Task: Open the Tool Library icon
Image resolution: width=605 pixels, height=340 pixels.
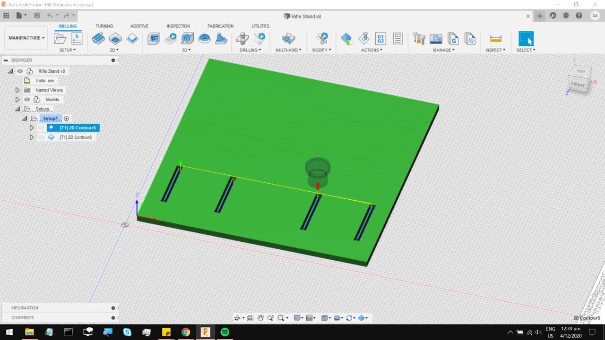Action: pyautogui.click(x=419, y=38)
